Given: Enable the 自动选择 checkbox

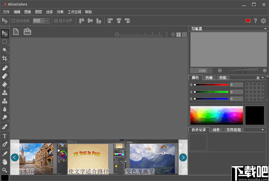Looking at the screenshot, I should pyautogui.click(x=13, y=21).
